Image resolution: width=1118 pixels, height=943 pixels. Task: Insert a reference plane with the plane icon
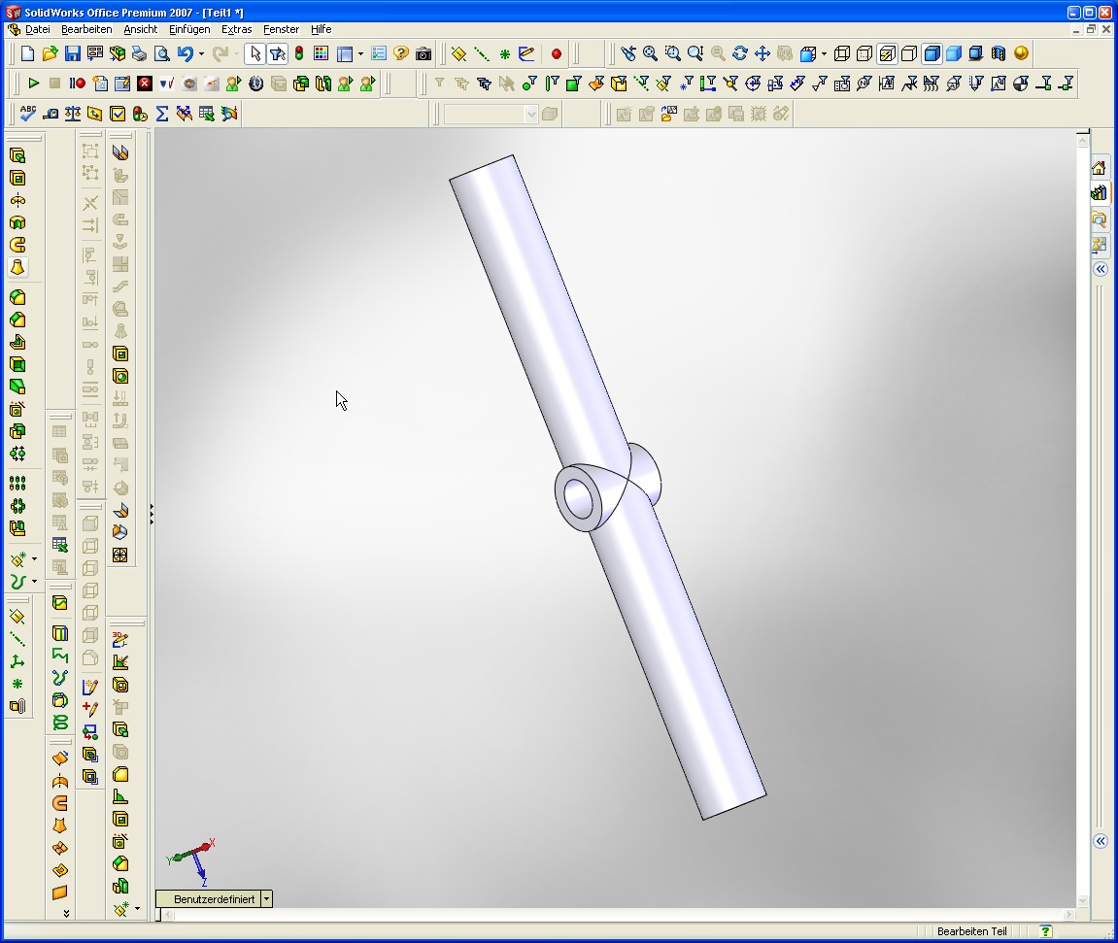point(458,53)
